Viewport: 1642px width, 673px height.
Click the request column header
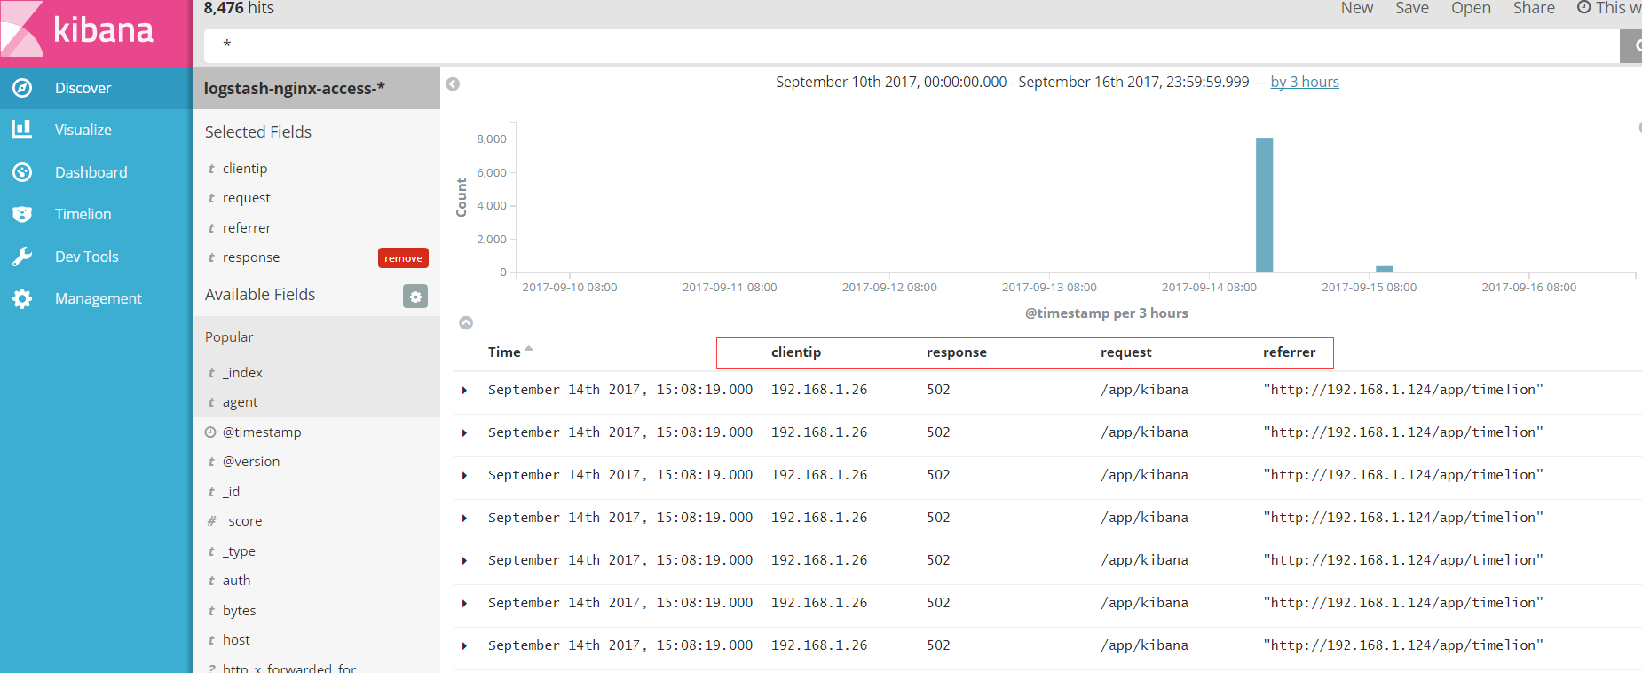pyautogui.click(x=1126, y=352)
